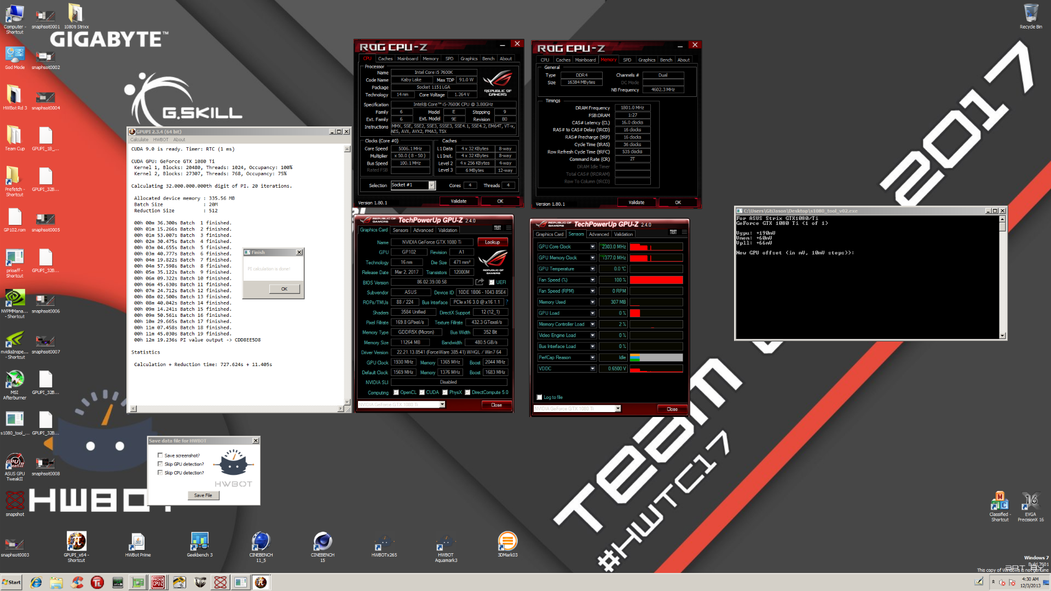Toggle CUDA checkbox in GPU-Z
1051x591 pixels.
pos(422,392)
